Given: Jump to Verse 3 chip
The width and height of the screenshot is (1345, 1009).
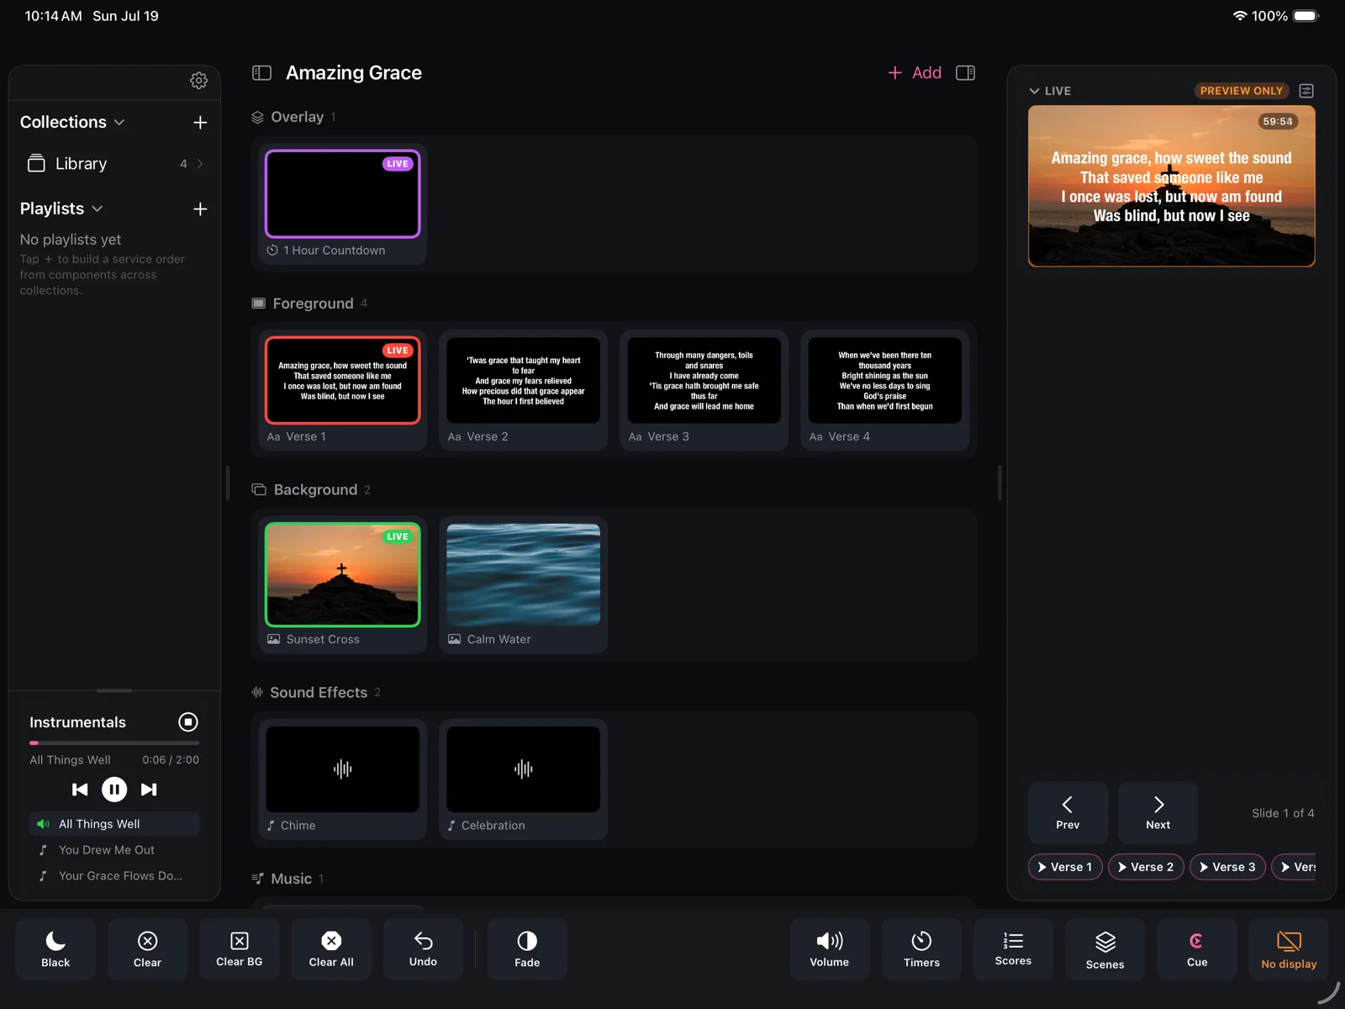Looking at the screenshot, I should (x=1227, y=867).
